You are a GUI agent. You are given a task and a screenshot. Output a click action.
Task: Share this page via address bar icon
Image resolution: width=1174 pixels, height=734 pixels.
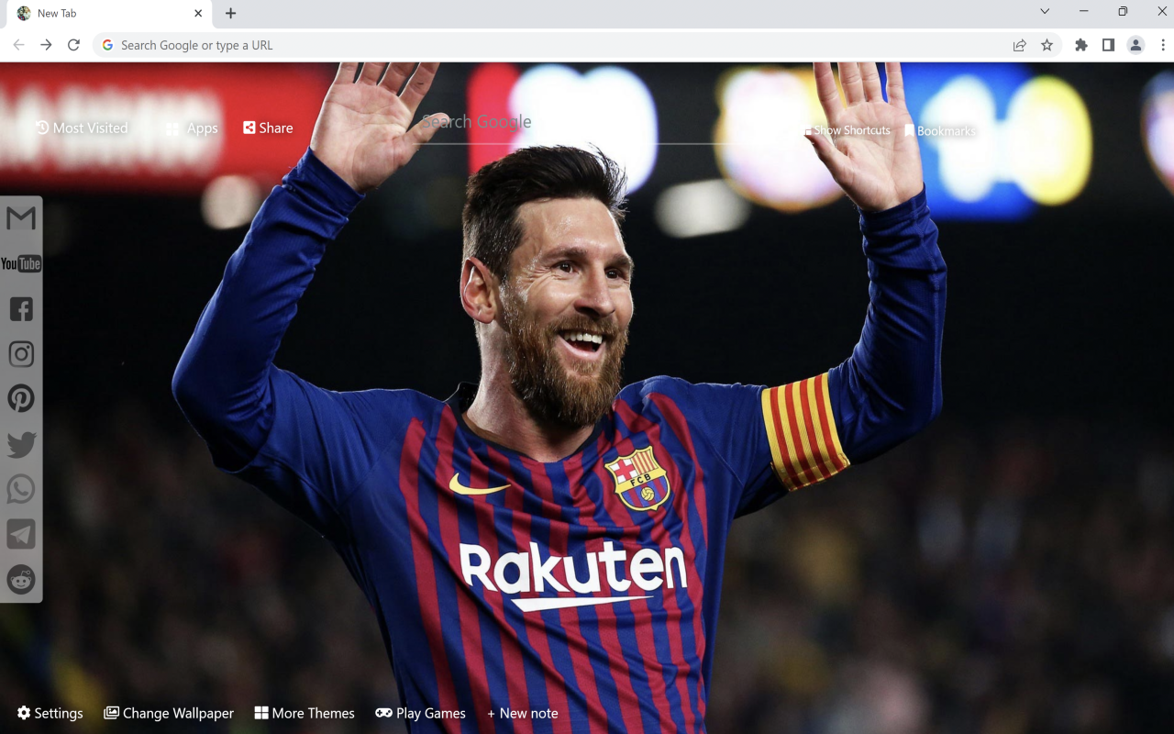click(x=1019, y=45)
